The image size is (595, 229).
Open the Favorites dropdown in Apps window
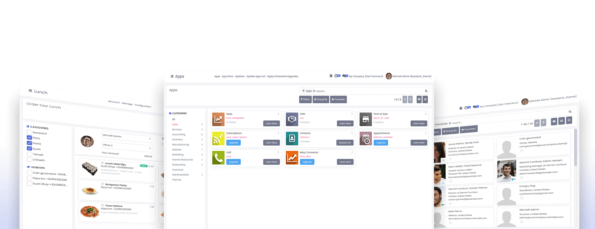click(338, 100)
